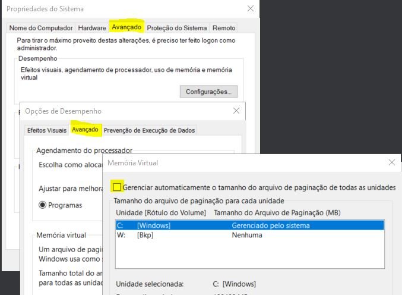
Task: Select Avançado tab in Opções de Desempenho
Action: pos(85,130)
